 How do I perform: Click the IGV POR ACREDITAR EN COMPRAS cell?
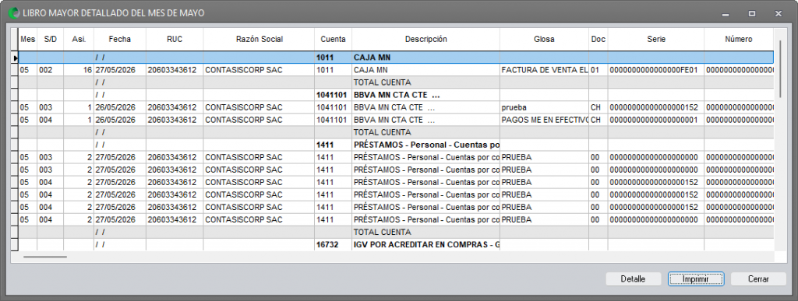[425, 245]
